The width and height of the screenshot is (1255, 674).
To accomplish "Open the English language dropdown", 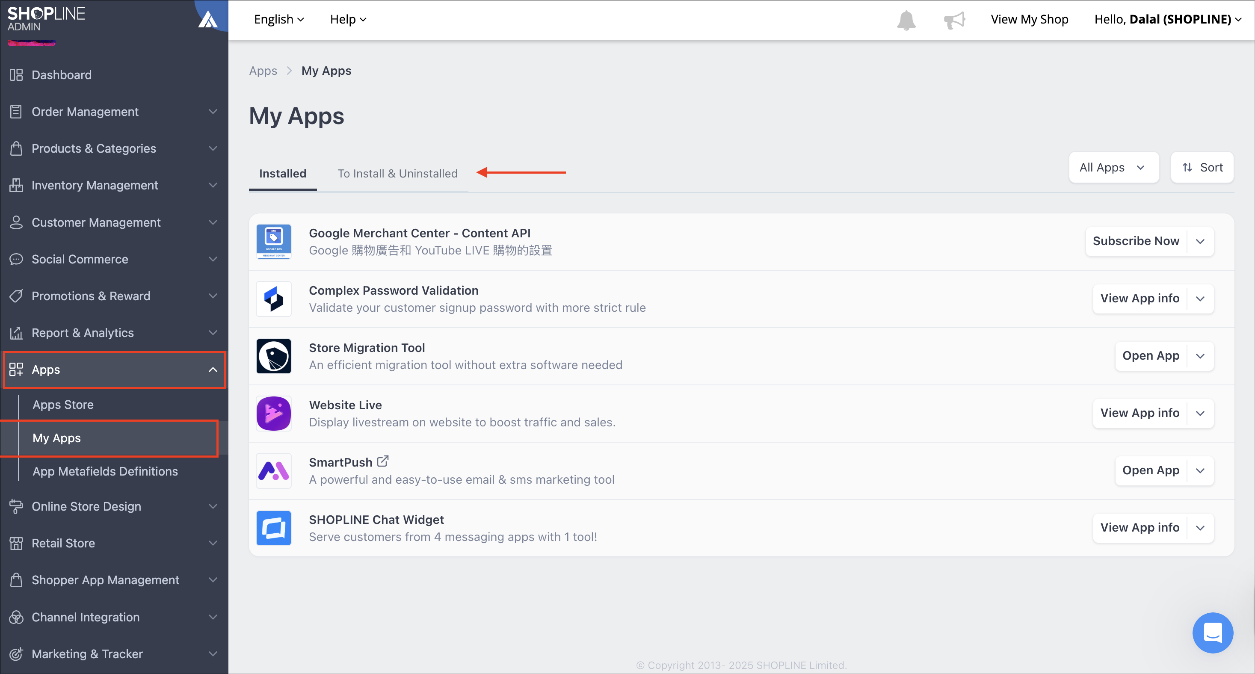I will click(278, 20).
